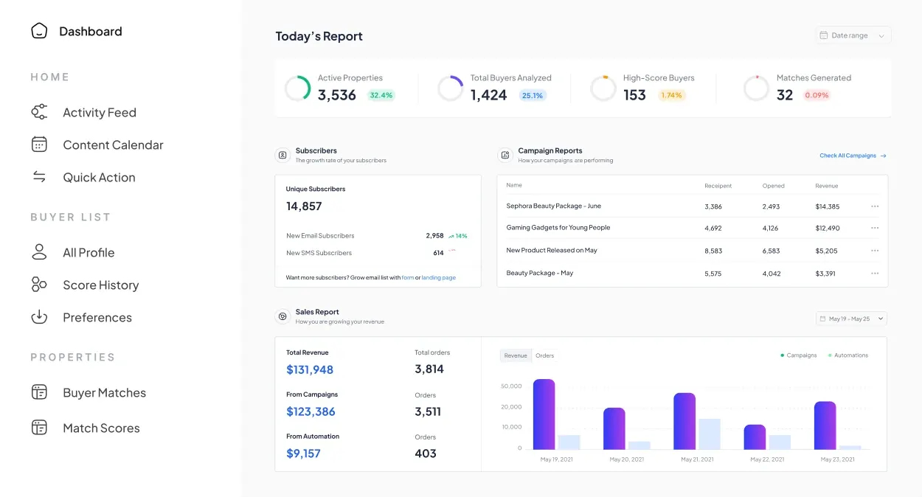Click the 25.1% blue badge
Viewport: 922px width, 497px height.
coord(533,95)
